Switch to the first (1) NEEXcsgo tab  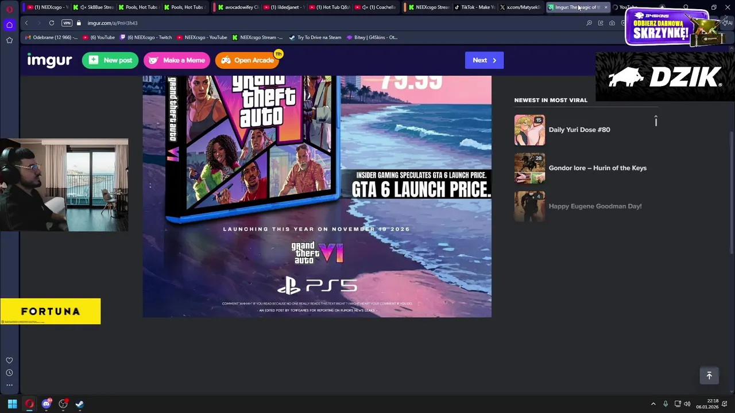[x=48, y=7]
